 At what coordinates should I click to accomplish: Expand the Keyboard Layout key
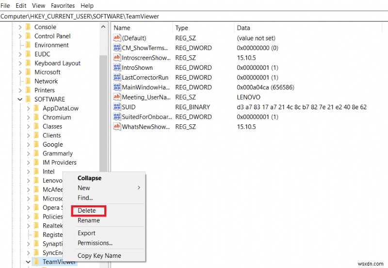pyautogui.click(x=20, y=63)
